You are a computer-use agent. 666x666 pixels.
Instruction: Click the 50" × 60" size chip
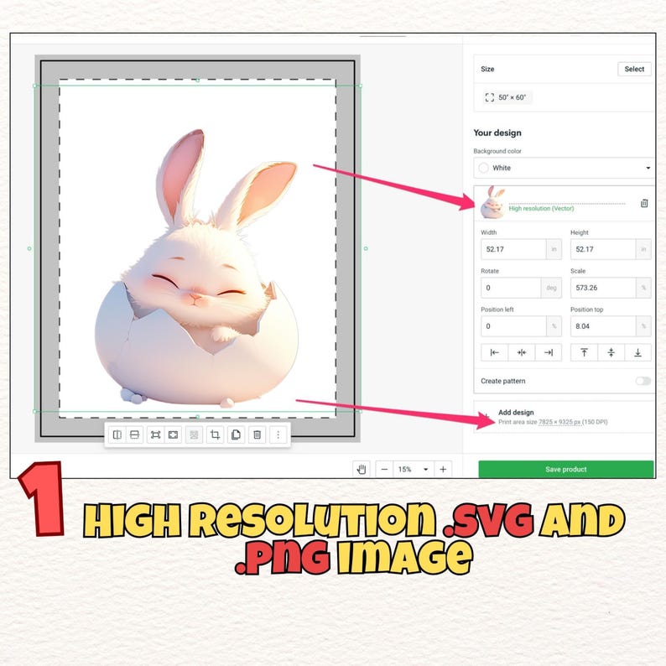[506, 97]
